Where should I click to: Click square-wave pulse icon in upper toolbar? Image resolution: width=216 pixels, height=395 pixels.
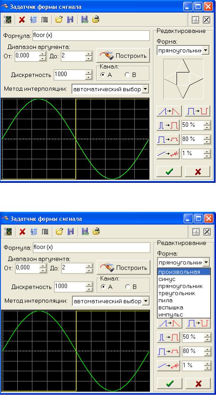click(45, 20)
